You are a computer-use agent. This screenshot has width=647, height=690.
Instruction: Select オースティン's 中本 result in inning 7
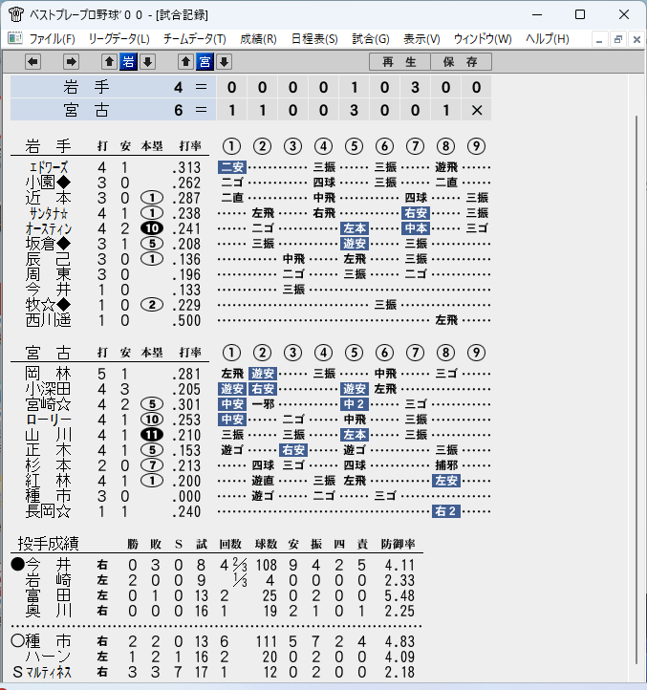pyautogui.click(x=416, y=228)
